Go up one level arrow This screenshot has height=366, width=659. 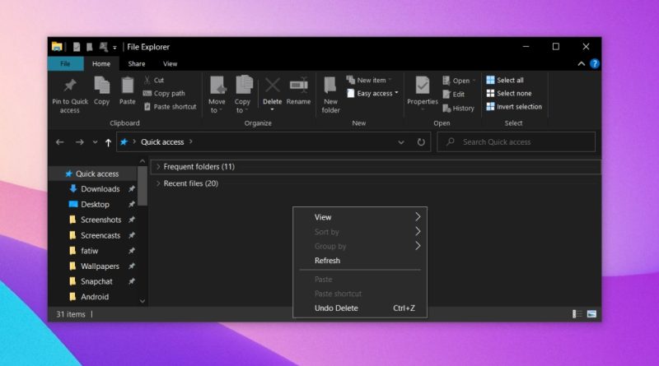tap(108, 142)
